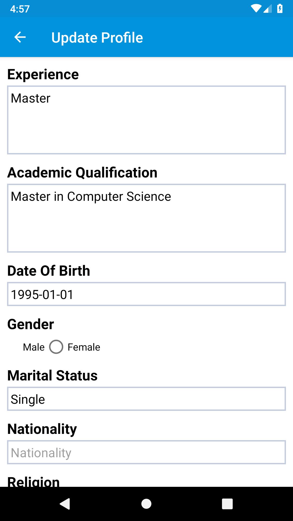Tap the Update Profile title
293x521 pixels.
97,37
